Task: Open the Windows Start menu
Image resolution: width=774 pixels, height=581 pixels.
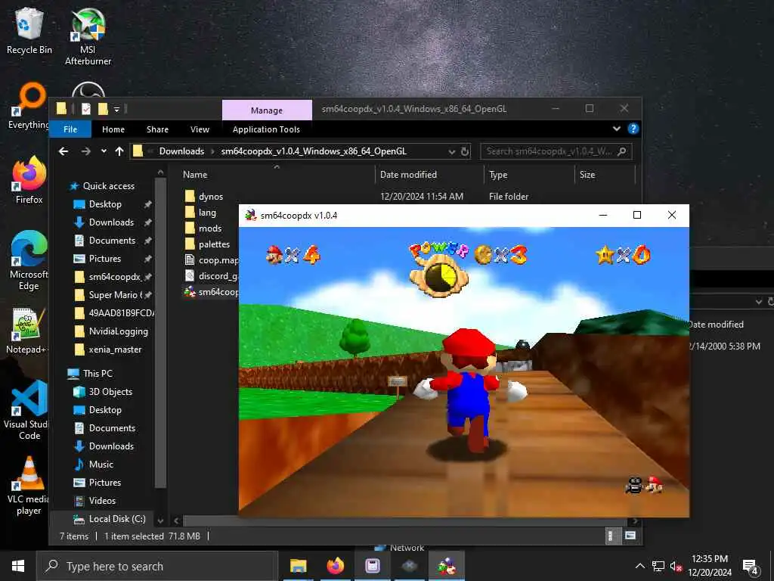Action: pos(18,566)
